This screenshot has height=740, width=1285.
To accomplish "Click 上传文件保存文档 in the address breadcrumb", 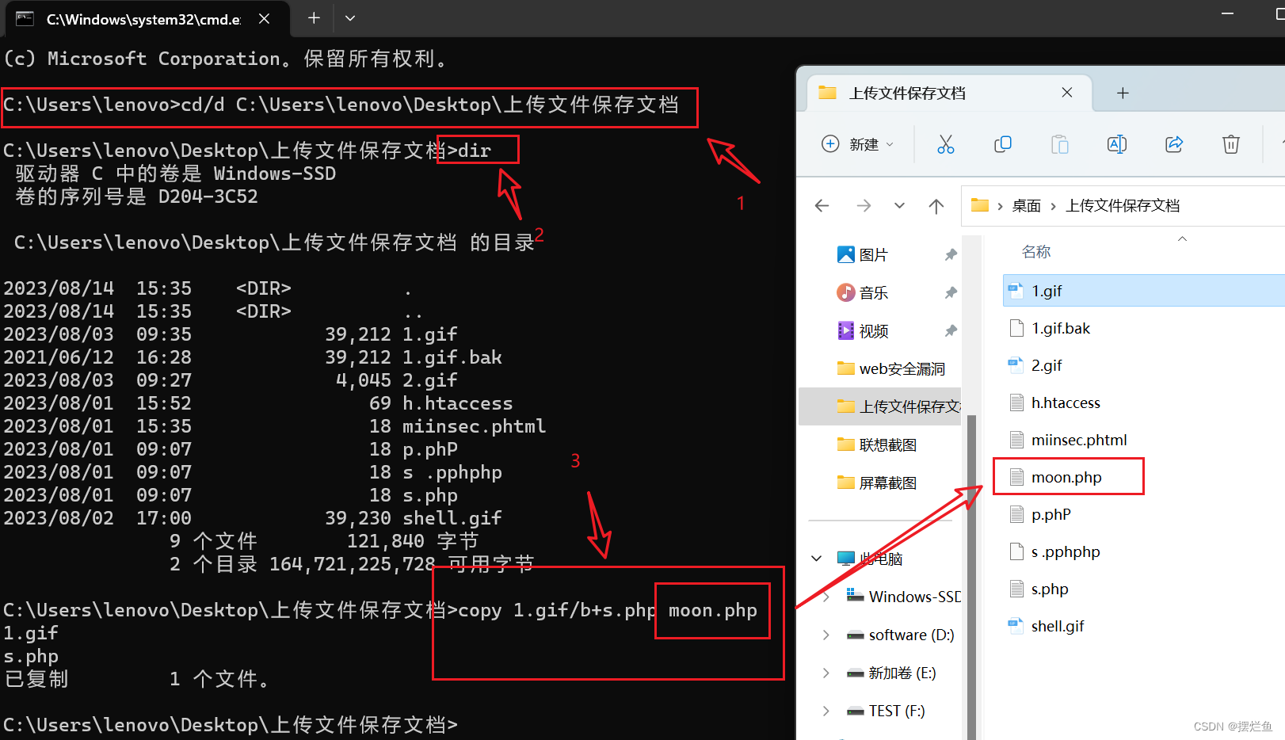I will [x=1123, y=206].
